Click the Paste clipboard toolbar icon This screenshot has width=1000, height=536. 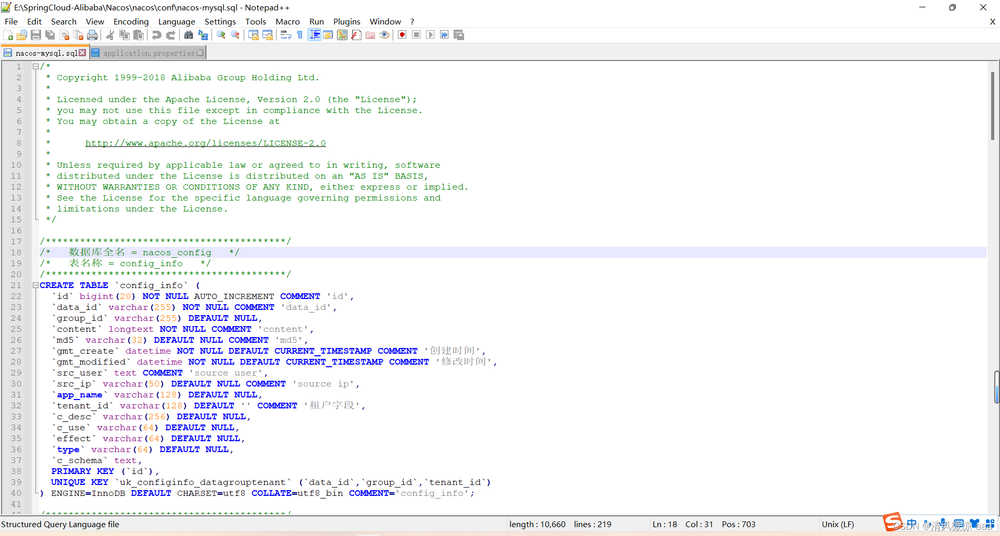(139, 35)
